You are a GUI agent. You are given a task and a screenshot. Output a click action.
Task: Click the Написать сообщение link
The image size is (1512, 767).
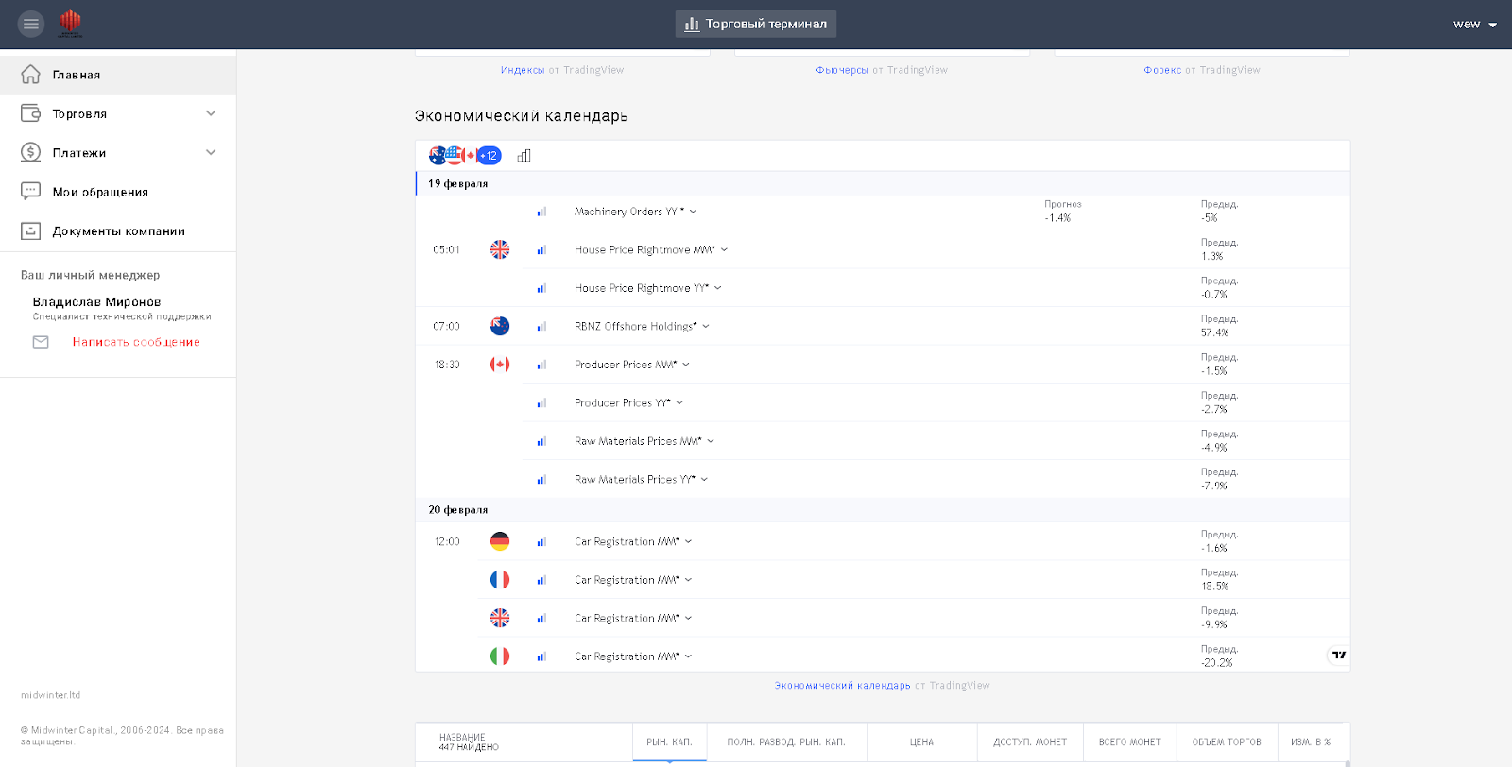pos(136,342)
